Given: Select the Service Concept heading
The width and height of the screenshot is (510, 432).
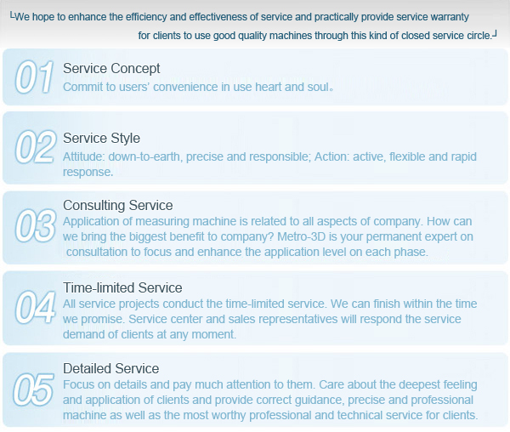Looking at the screenshot, I should [x=111, y=69].
